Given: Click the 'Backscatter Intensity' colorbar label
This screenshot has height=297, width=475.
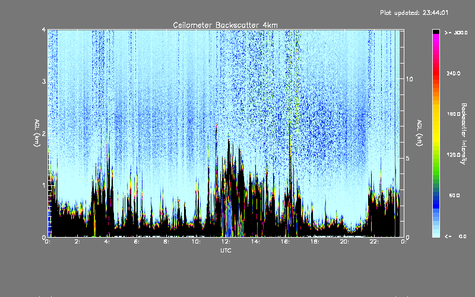Looking at the screenshot, I should 464,134.
